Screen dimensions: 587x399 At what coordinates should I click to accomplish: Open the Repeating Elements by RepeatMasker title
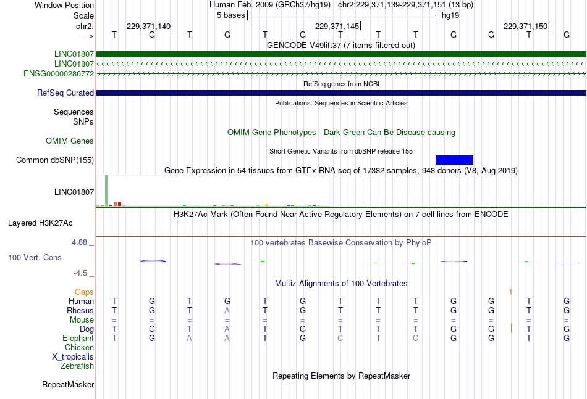pos(341,376)
